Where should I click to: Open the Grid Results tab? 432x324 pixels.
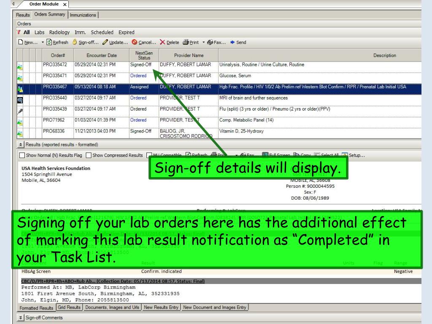coord(69,307)
